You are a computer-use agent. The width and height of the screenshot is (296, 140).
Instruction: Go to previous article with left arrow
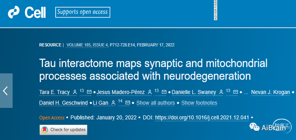coord(6,91)
